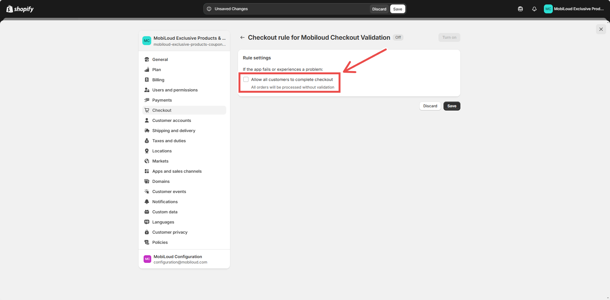
Task: Open Custom data settings
Action: click(x=184, y=212)
